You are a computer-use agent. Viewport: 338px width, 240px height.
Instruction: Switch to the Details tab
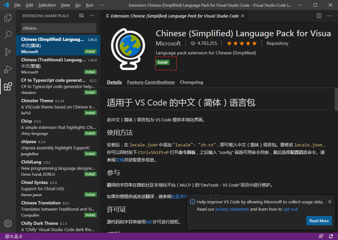coord(115,82)
